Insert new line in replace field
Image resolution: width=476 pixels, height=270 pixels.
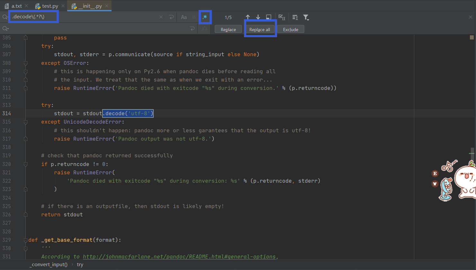(x=192, y=29)
